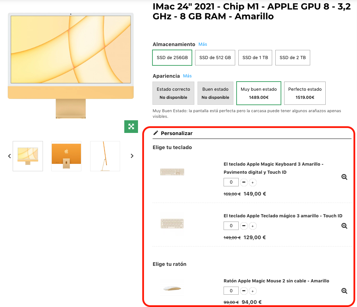Click Ratón Apple Magic Mouse 2 name
This screenshot has width=357, height=307.
[276, 281]
